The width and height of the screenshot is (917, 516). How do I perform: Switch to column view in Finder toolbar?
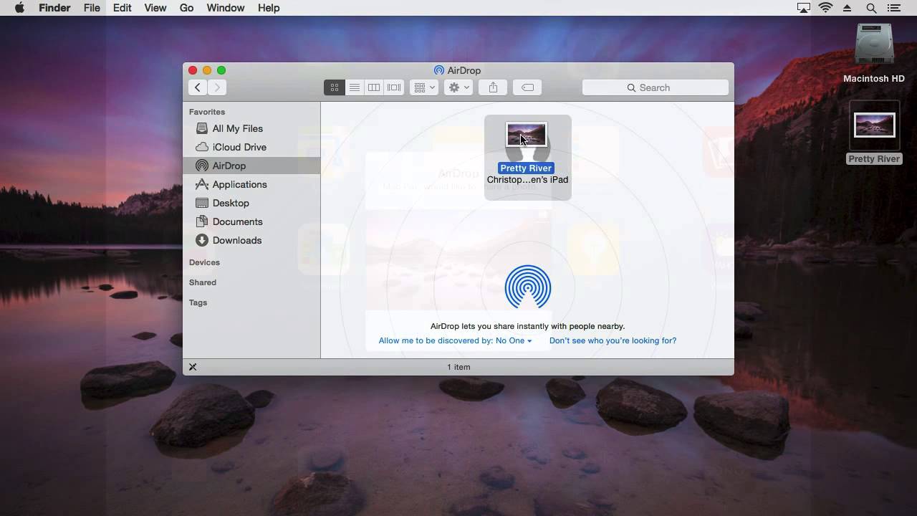pos(374,87)
